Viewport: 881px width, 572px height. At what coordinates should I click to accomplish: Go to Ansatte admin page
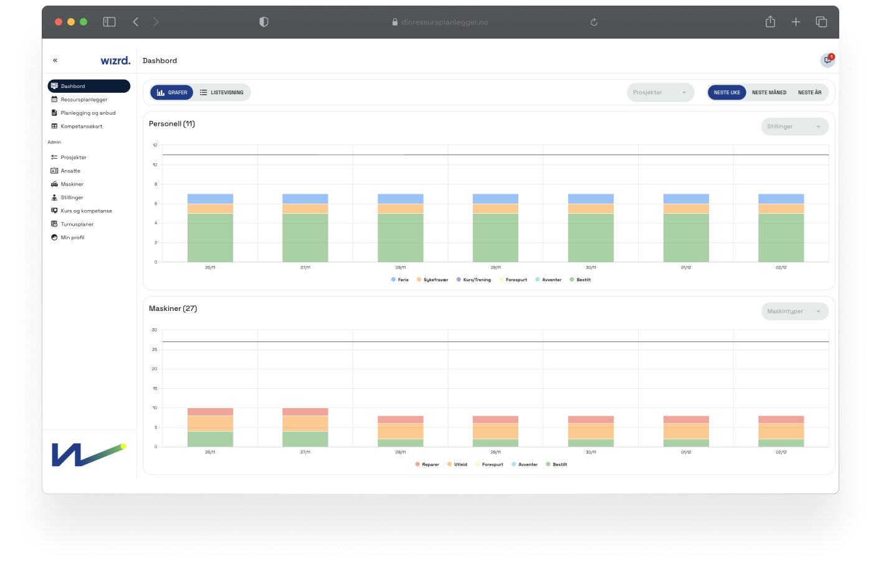click(x=89, y=171)
